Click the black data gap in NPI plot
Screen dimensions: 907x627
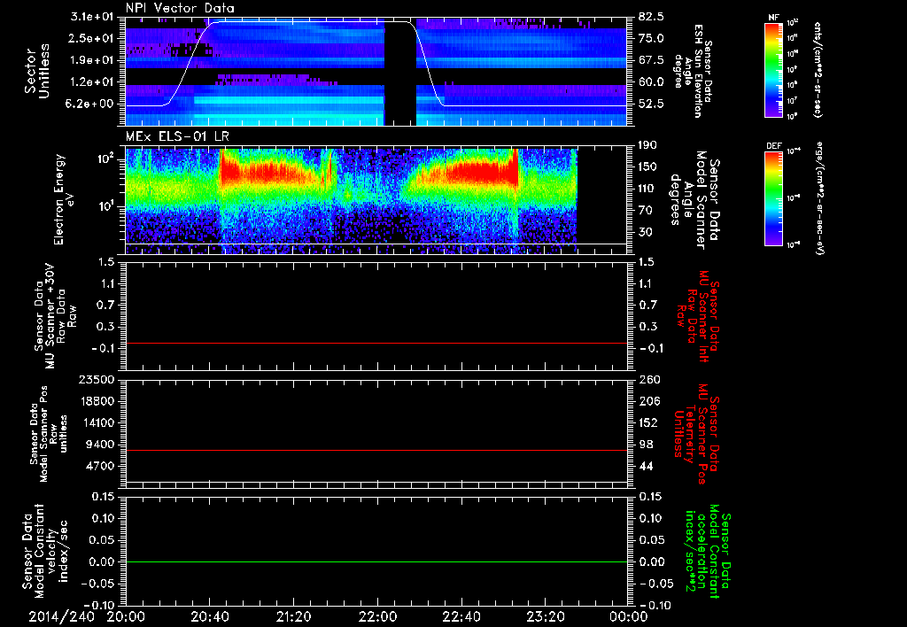[400, 74]
